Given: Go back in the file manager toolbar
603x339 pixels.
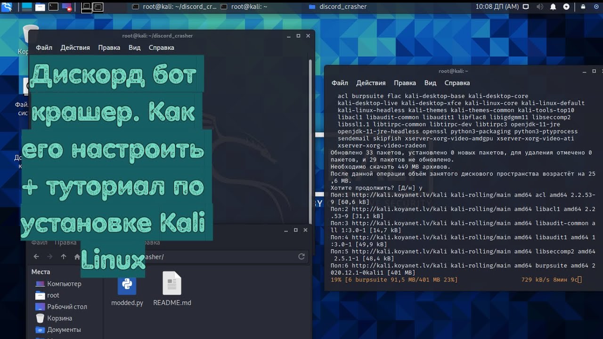Looking at the screenshot, I should click(x=36, y=257).
